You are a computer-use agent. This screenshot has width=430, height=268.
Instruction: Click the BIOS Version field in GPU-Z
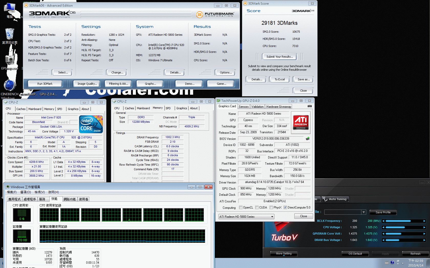[x=271, y=139]
